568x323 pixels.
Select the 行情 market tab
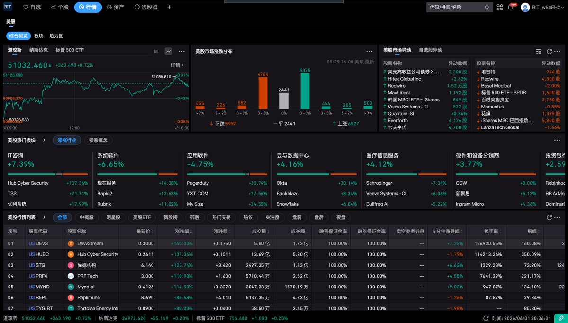coord(88,7)
